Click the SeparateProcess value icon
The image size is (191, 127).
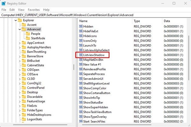(x=81, y=74)
